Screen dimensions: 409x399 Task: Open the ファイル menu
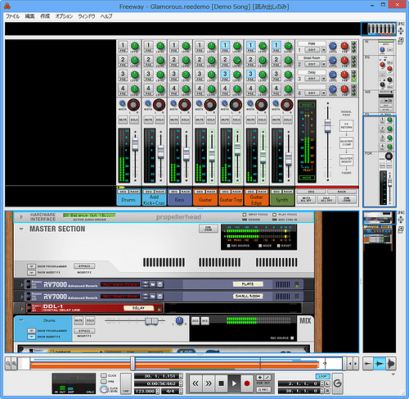tap(12, 16)
